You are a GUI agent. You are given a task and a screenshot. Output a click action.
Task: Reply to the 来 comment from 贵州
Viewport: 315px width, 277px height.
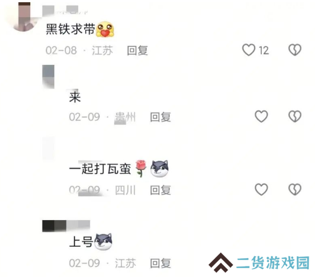[x=161, y=117]
